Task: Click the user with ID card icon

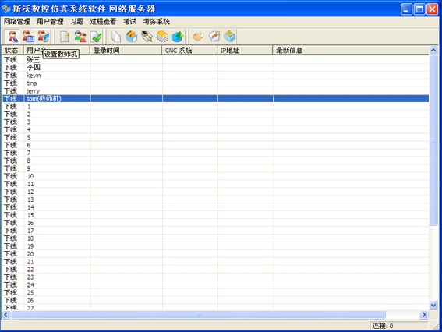Action: point(28,36)
